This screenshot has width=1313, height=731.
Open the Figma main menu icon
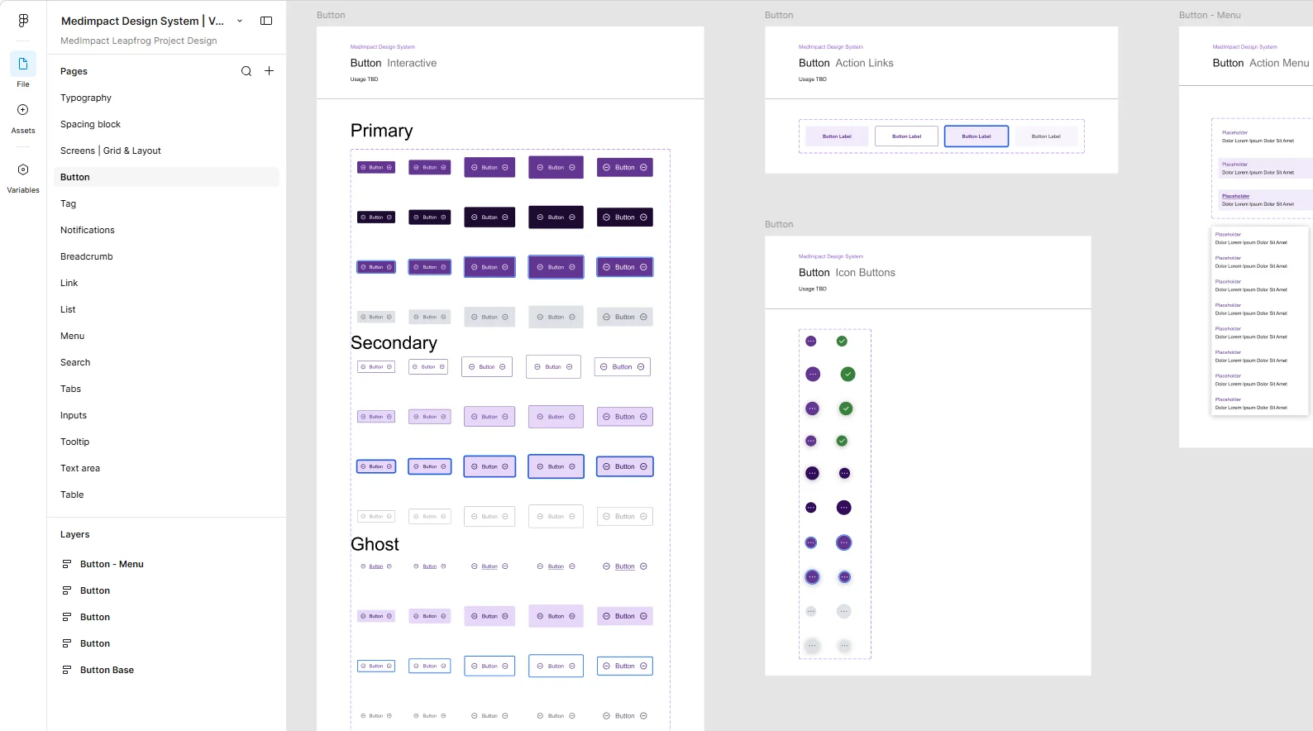(x=23, y=21)
